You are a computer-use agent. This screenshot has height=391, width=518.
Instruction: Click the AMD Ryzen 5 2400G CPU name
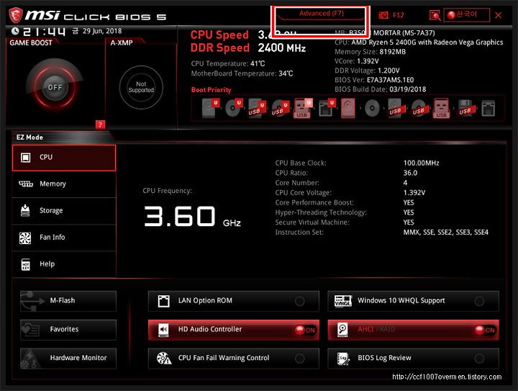[427, 42]
